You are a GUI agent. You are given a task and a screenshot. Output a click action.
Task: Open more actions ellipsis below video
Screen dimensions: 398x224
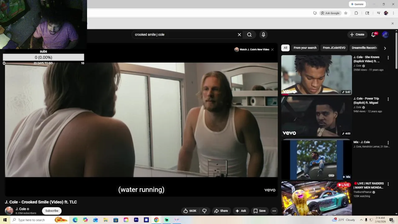274,211
